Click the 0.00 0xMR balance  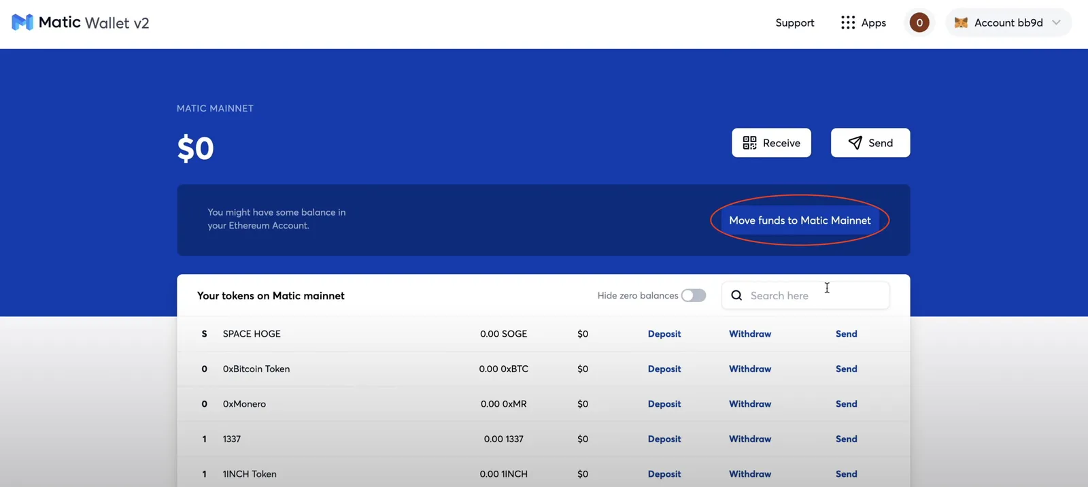503,404
